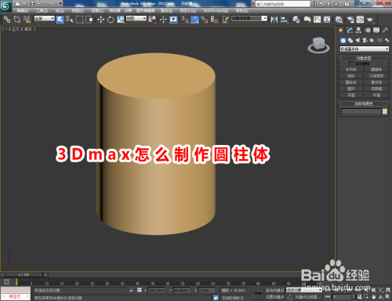Screen dimensions: 392x301
Task: Open the Standard Primitives category dropdown
Action: tap(364, 49)
